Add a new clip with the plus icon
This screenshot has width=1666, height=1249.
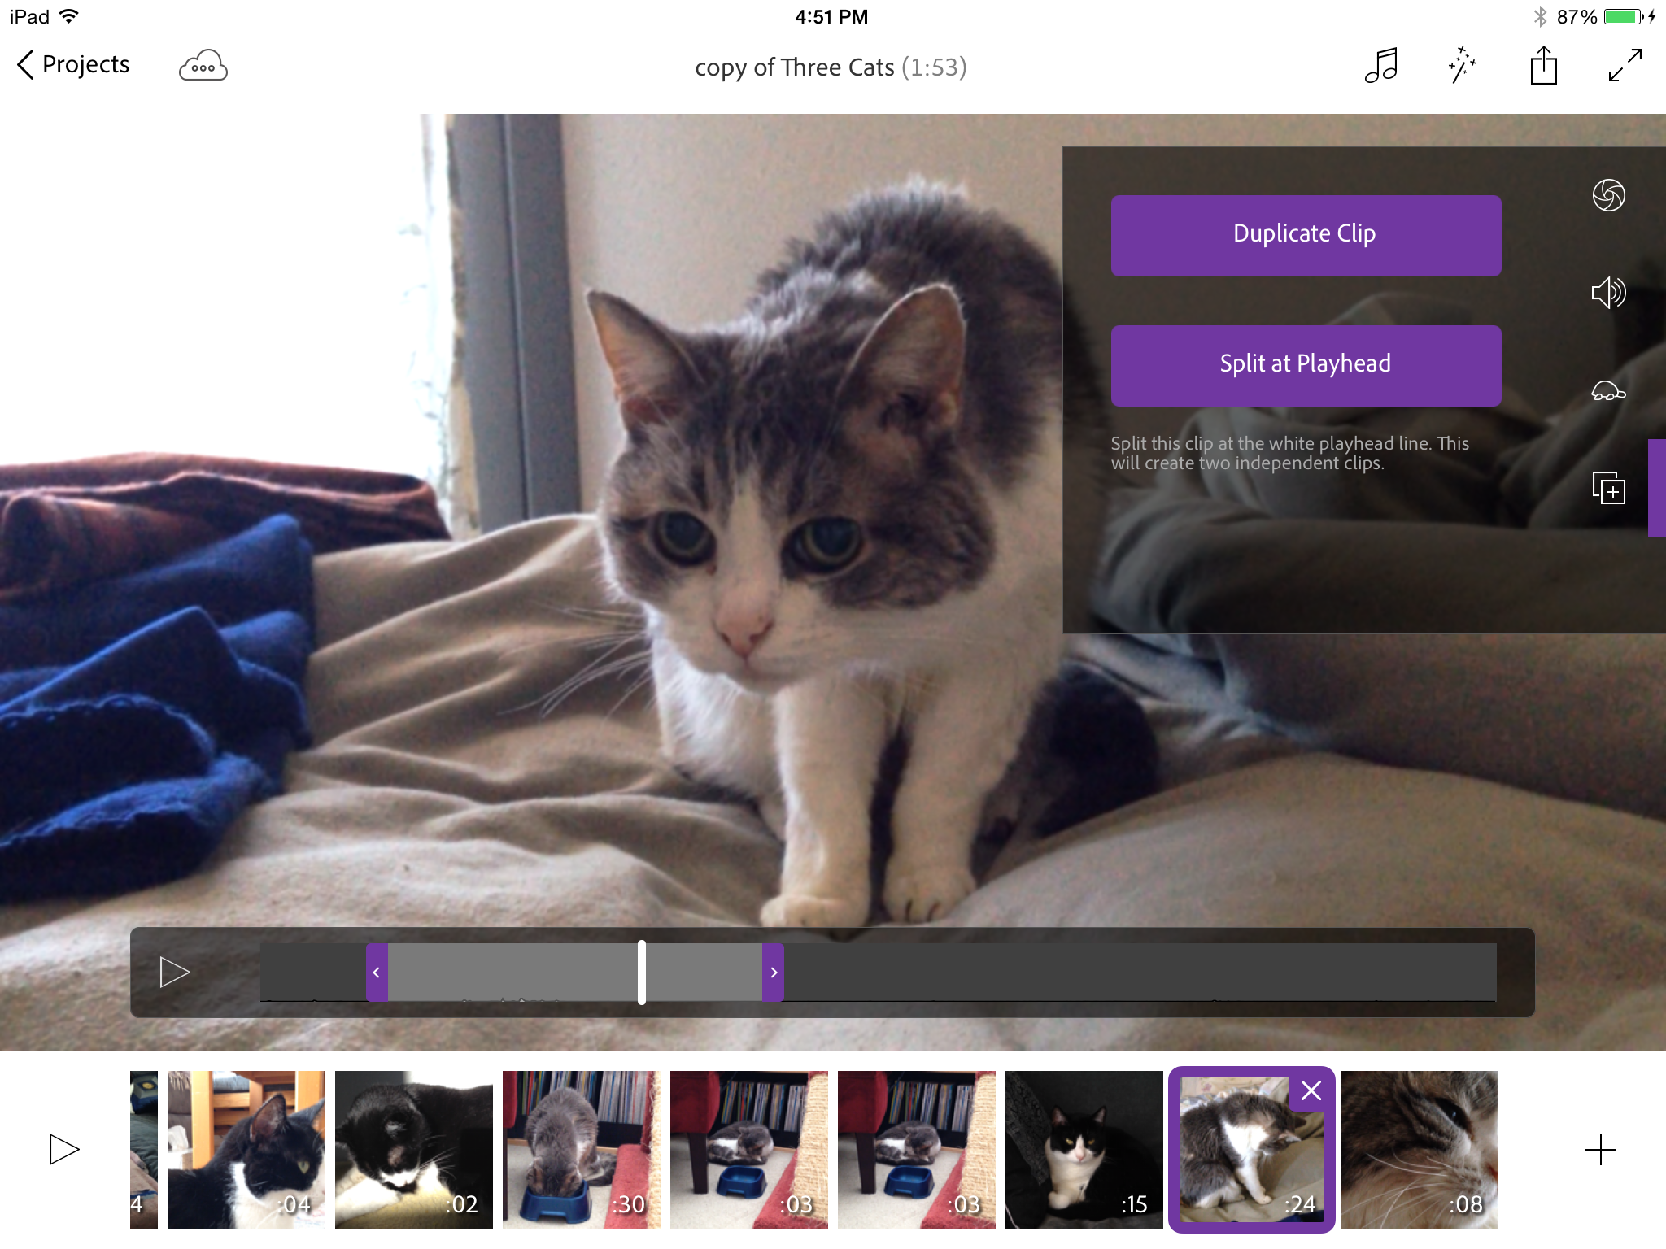1600,1150
